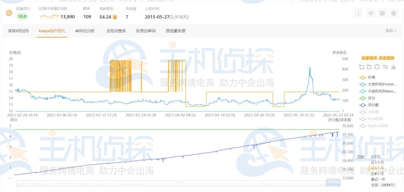This screenshot has width=404, height=192.
Task: Click the 10.0 quality score badge
Action: [22, 16]
